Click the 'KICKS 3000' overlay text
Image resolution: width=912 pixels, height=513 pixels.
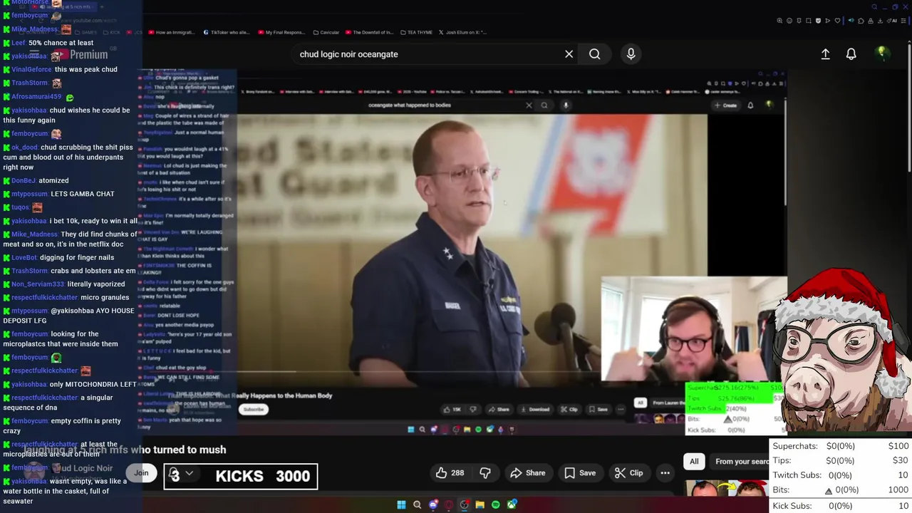coord(263,476)
